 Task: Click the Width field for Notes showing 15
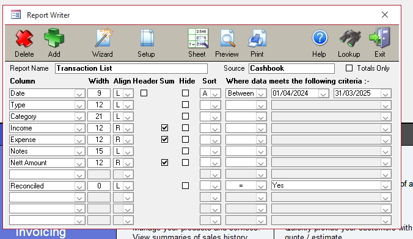coord(99,151)
